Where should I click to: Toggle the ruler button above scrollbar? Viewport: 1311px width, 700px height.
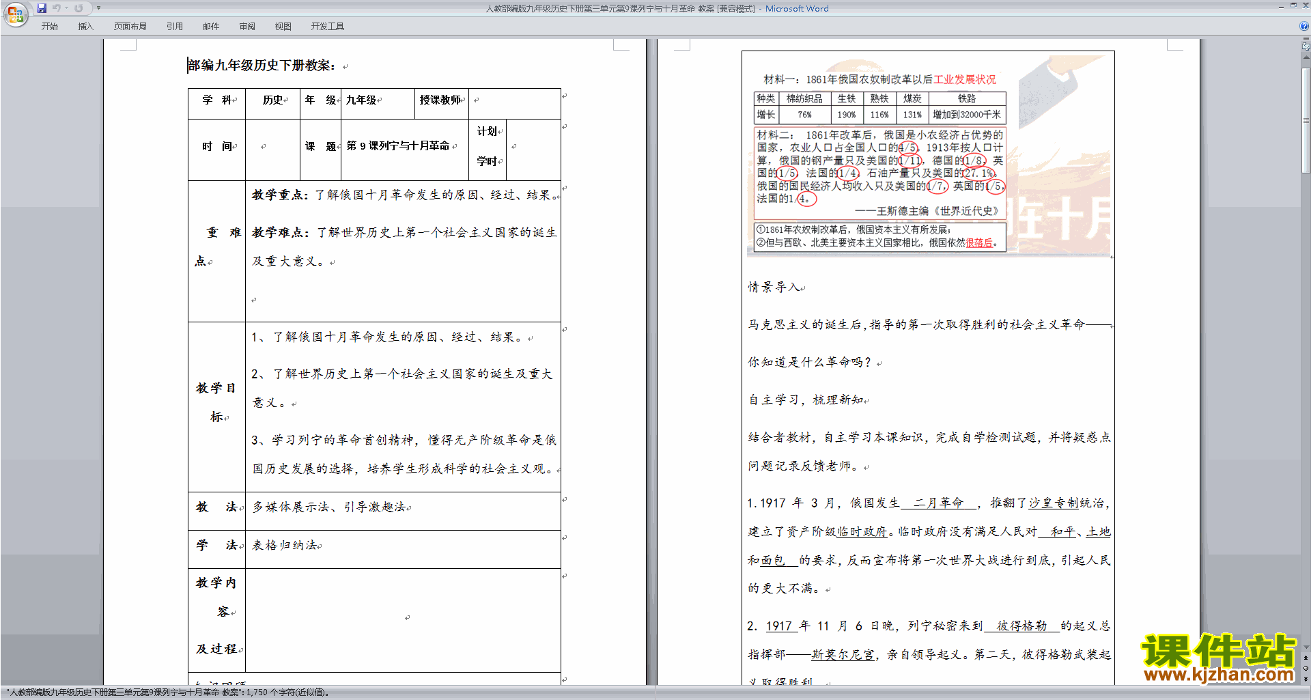1306,46
